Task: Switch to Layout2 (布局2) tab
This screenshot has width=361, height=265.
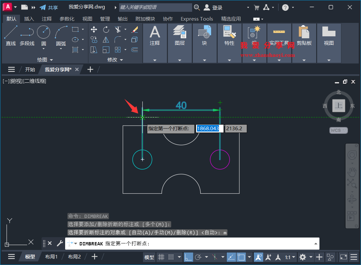Action: [74, 257]
